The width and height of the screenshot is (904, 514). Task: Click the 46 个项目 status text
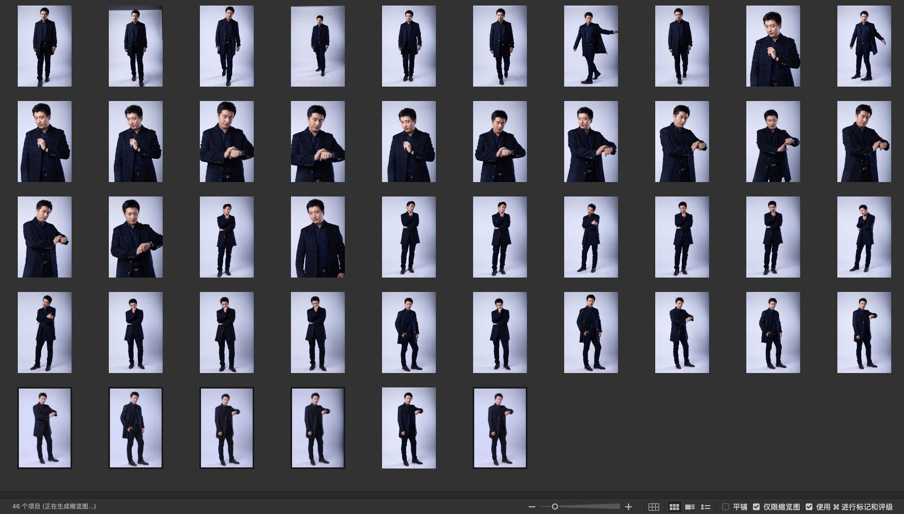[54, 507]
